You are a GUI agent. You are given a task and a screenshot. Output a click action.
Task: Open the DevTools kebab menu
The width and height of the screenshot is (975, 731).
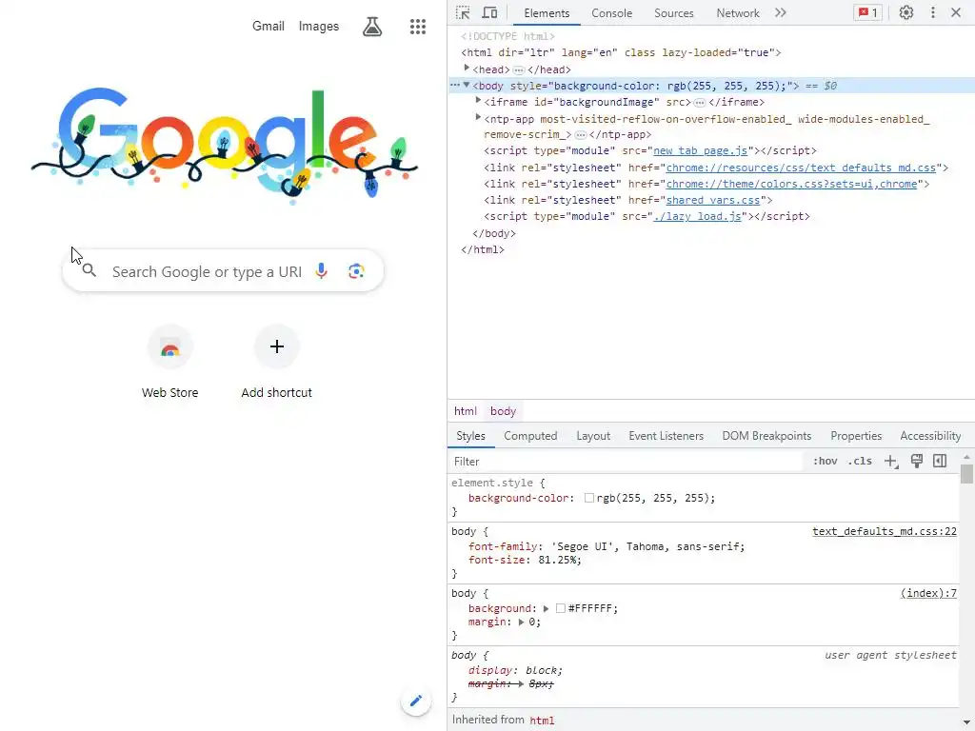click(x=933, y=12)
